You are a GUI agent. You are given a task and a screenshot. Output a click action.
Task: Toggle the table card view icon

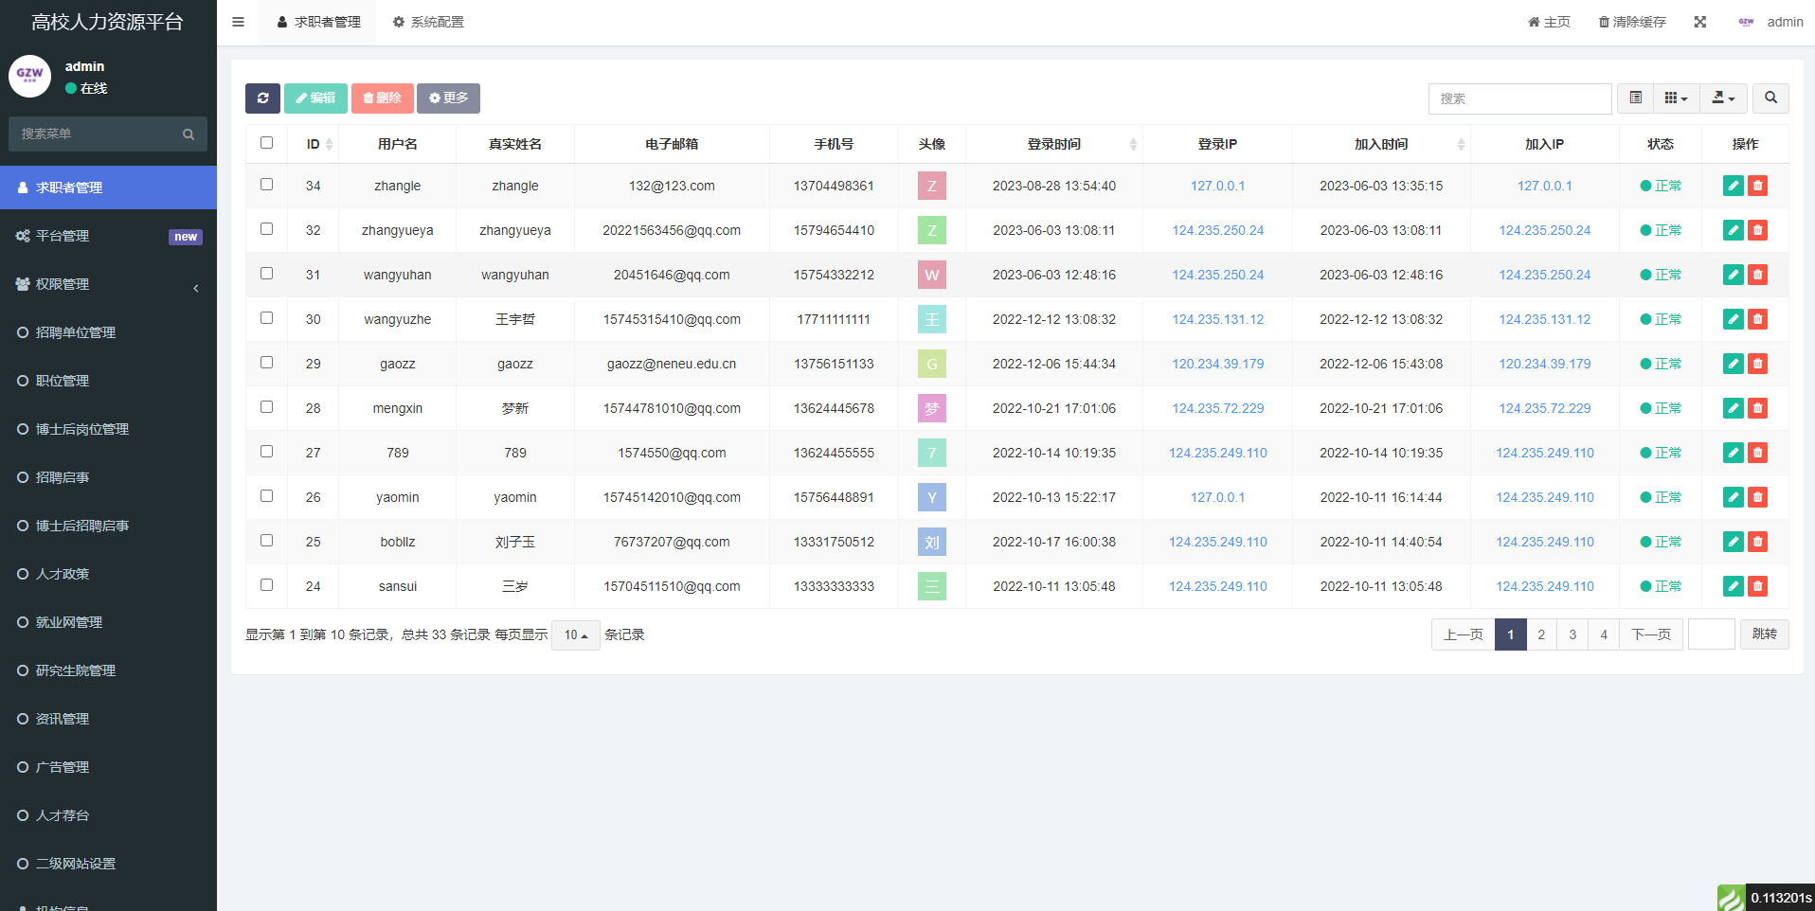pyautogui.click(x=1635, y=98)
